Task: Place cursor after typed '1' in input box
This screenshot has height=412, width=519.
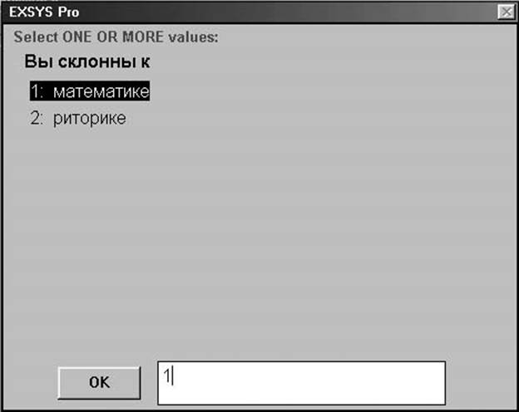Action: coord(172,376)
